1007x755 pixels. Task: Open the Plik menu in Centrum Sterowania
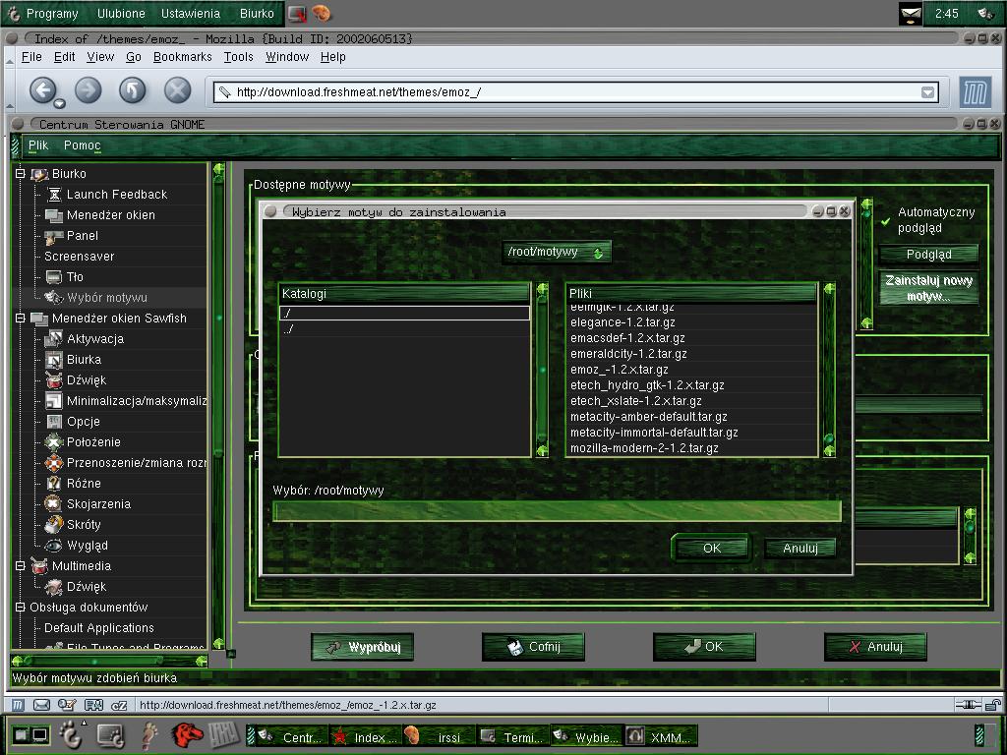click(38, 145)
